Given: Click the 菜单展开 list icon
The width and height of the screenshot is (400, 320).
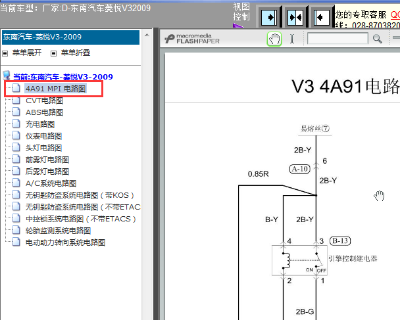Looking at the screenshot, I should pyautogui.click(x=5, y=53).
